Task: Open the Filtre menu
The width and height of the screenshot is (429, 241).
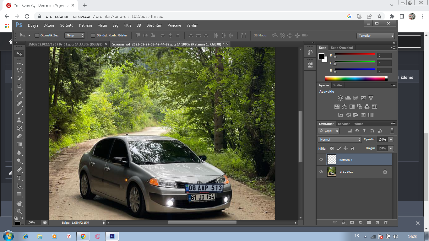Action: 127,25
